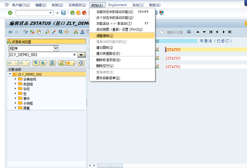Click the refresh icon in the repository browser
This screenshot has height=168, width=247.
pos(81,63)
